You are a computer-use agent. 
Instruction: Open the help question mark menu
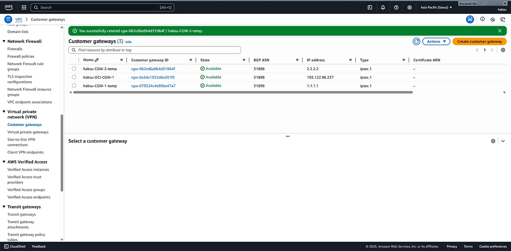[x=396, y=7]
